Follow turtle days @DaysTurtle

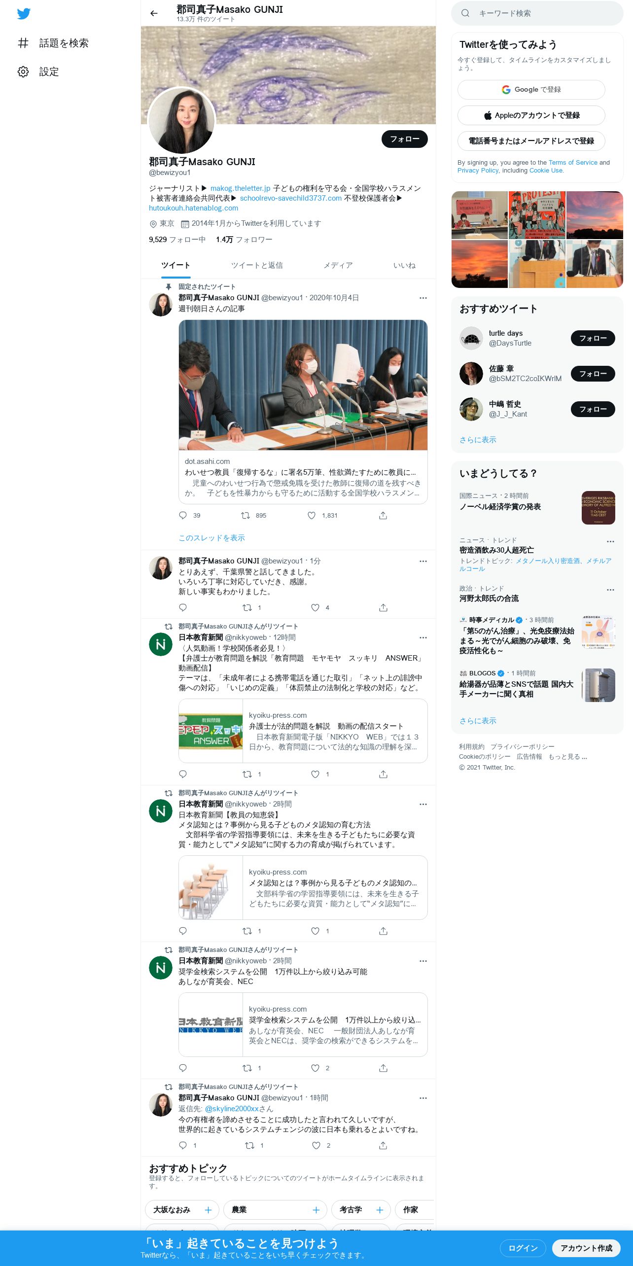(593, 338)
